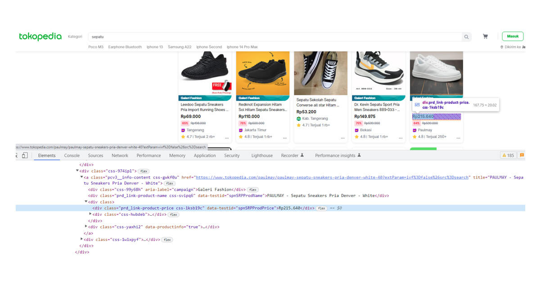541x285 pixels.
Task: Click the Rp53.200 price
Action: [307, 111]
